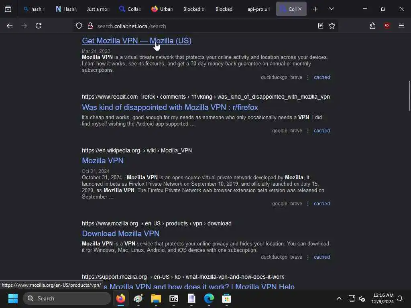Click the support.mozilla.org URL breadcrumb

pyautogui.click(x=183, y=277)
